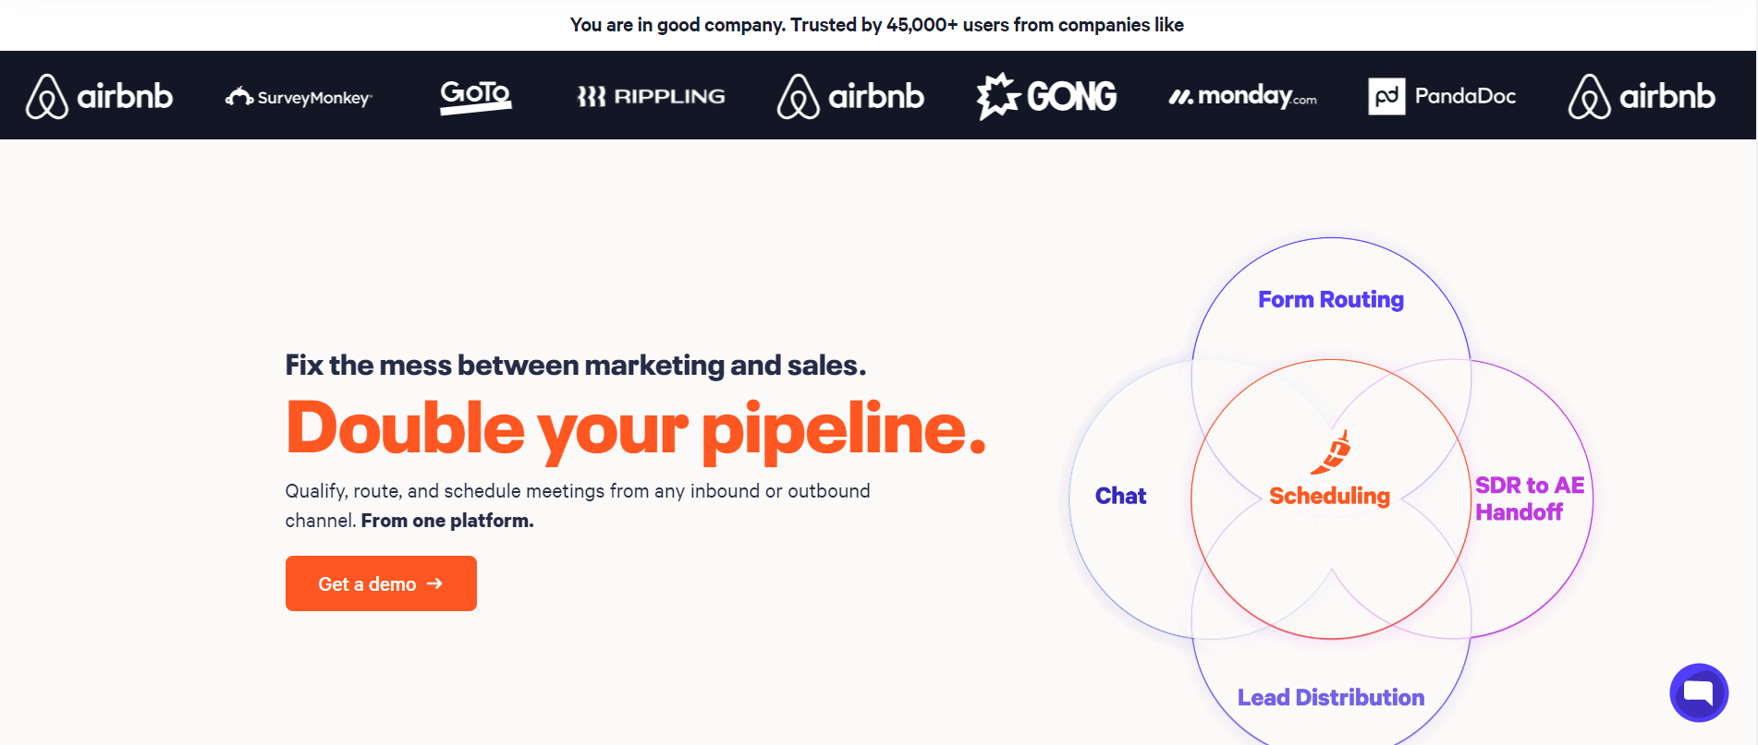Image resolution: width=1758 pixels, height=745 pixels.
Task: Click the GoTo logo
Action: click(x=475, y=96)
